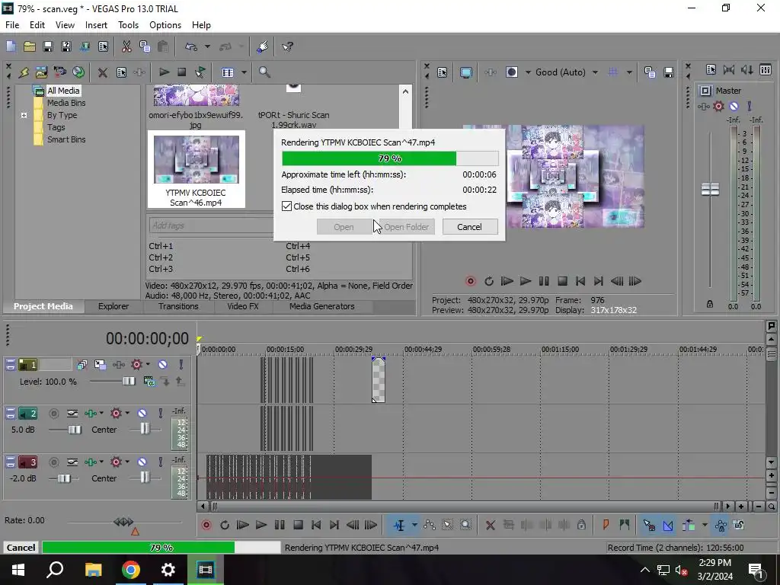Arm audio track 3 for record
Screen dimensions: 780x585
[x=54, y=462]
